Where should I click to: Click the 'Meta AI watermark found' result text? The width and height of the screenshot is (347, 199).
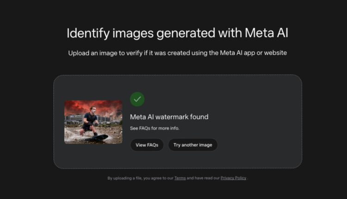click(x=169, y=117)
